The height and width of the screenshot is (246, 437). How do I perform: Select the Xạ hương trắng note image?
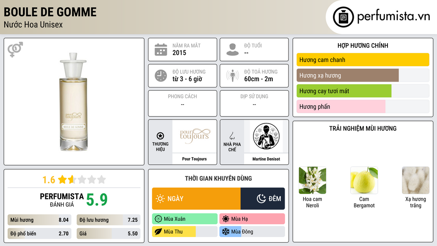pyautogui.click(x=416, y=181)
